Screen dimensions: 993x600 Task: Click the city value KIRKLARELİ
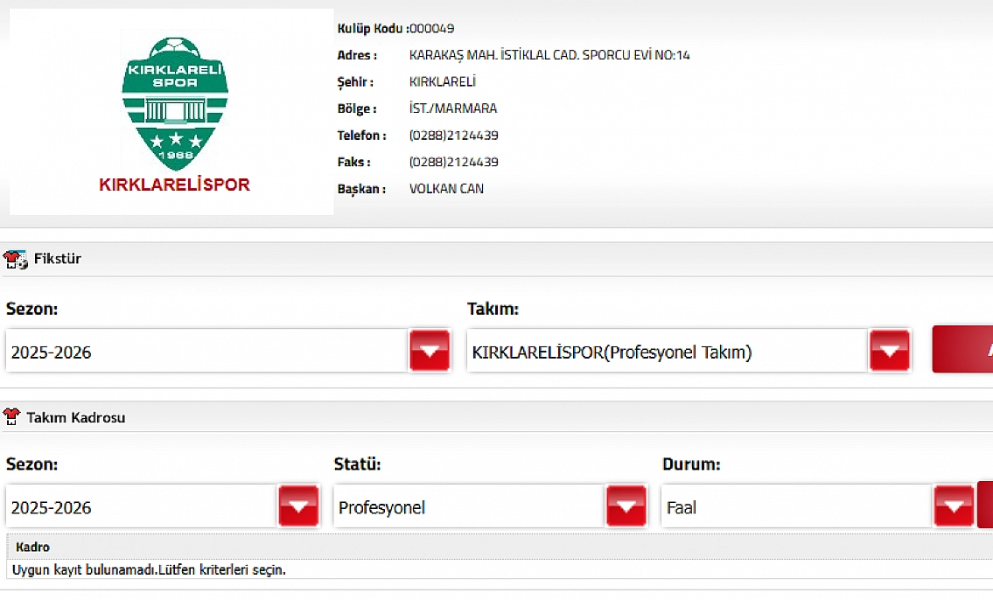coord(443,81)
